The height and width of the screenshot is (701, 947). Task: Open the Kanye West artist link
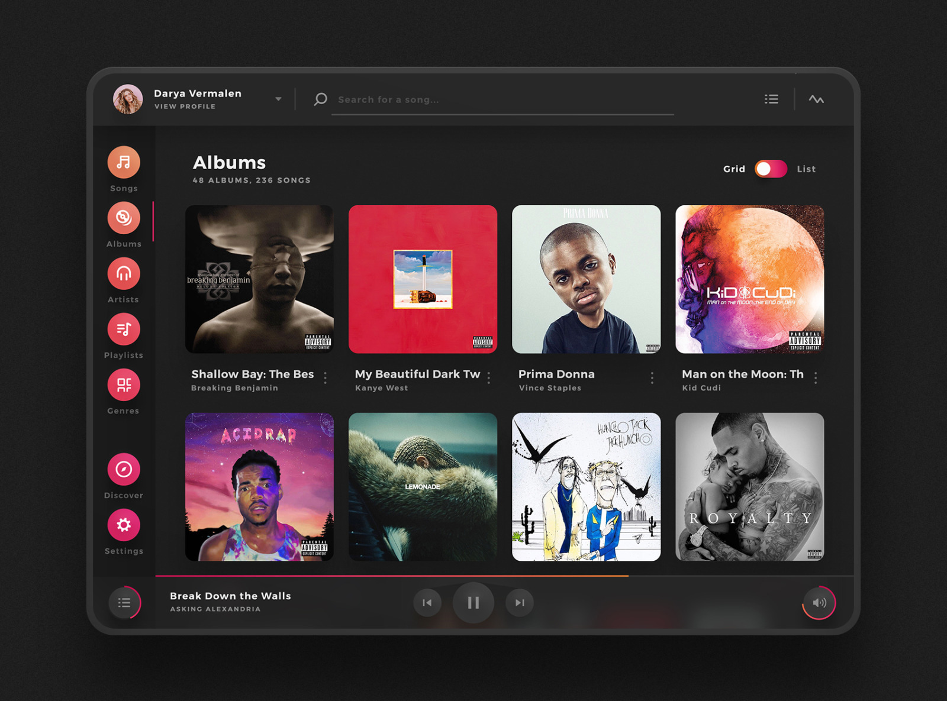[382, 388]
